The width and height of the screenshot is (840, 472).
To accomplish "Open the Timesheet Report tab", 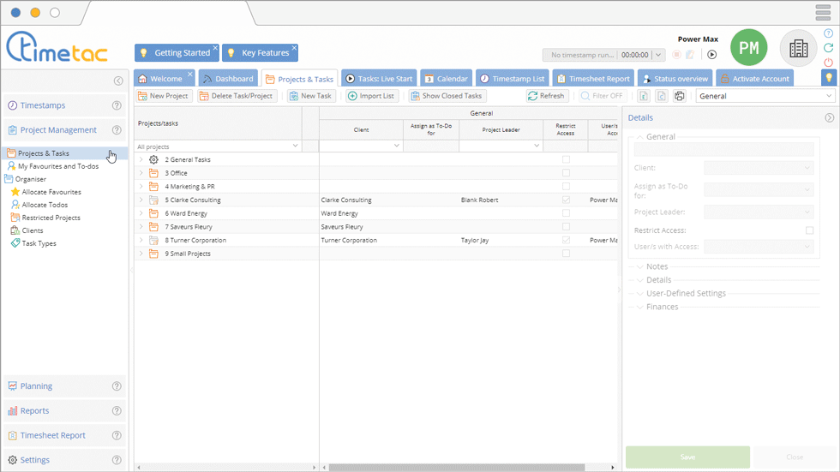I will (x=595, y=79).
